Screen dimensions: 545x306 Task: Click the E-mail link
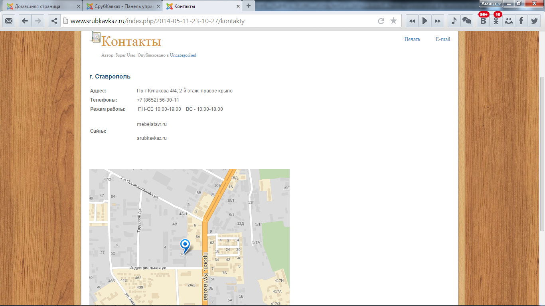pyautogui.click(x=442, y=39)
